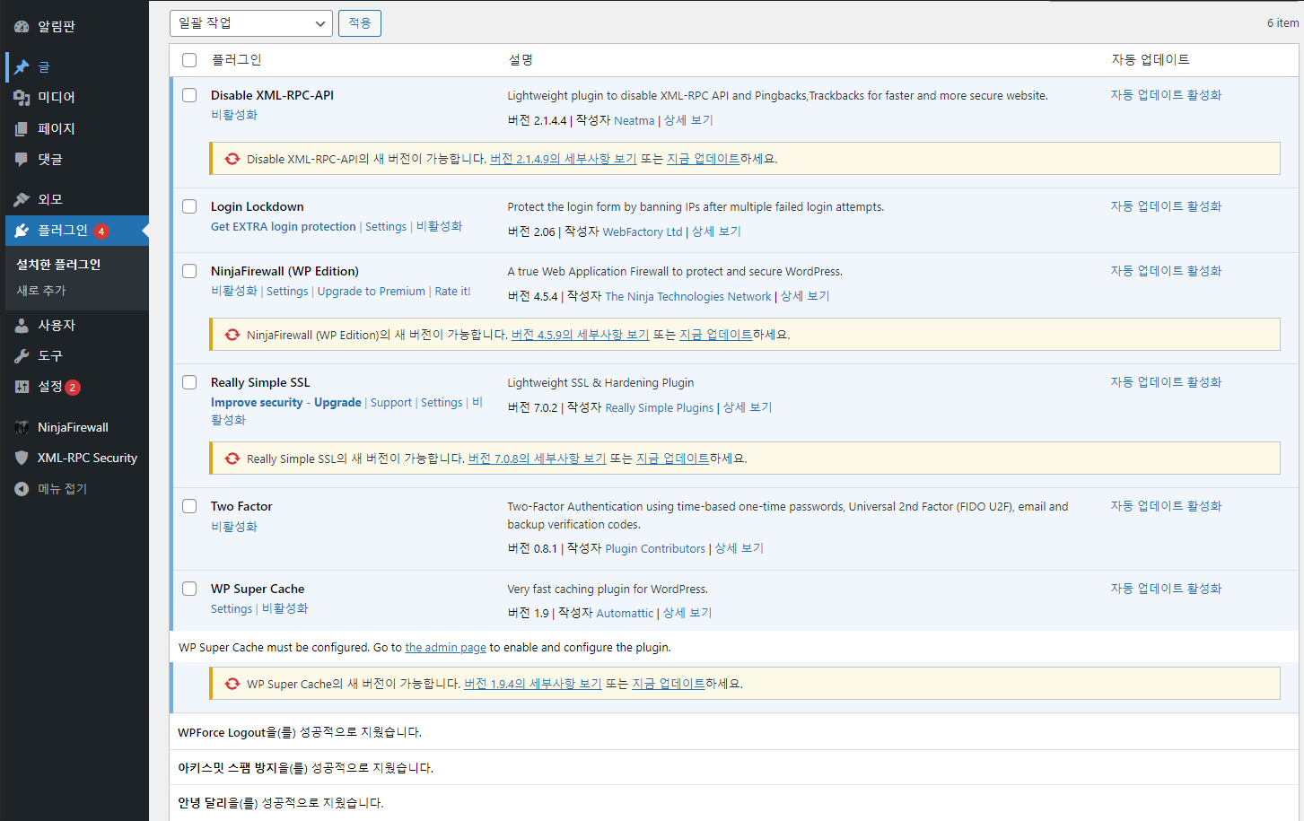Viewport: 1304px width, 821px height.
Task: Click Get EXTRA login protection link
Action: click(x=284, y=227)
